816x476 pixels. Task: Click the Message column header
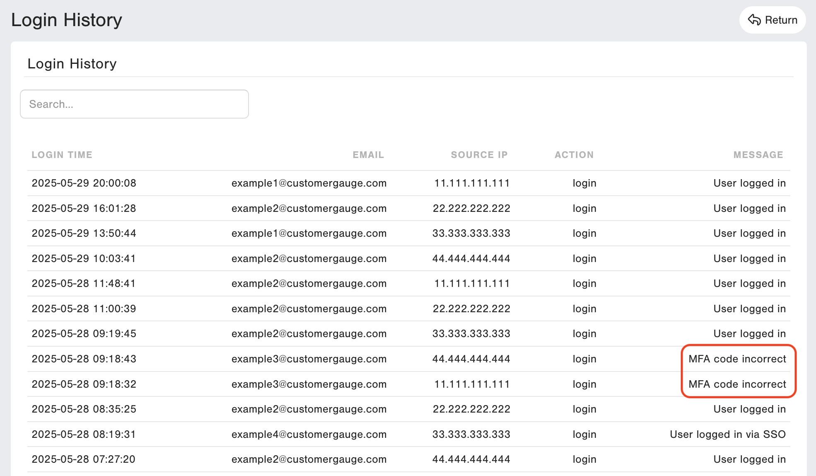click(758, 155)
